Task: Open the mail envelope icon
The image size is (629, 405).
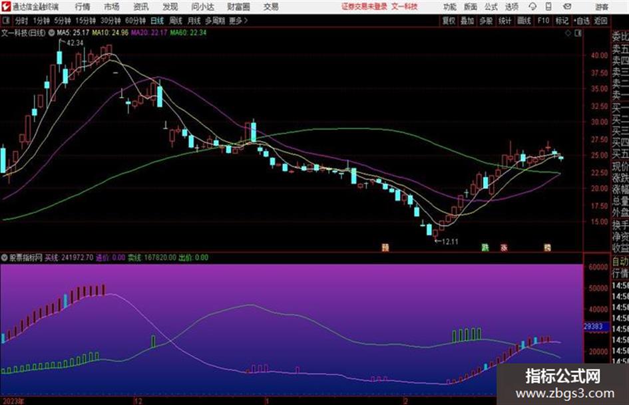Action: pyautogui.click(x=567, y=7)
